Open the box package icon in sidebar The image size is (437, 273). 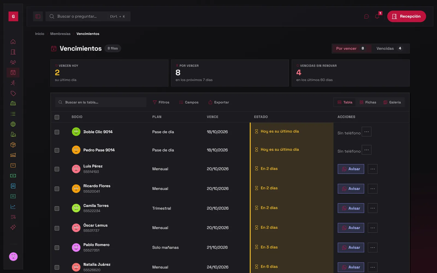(13, 145)
